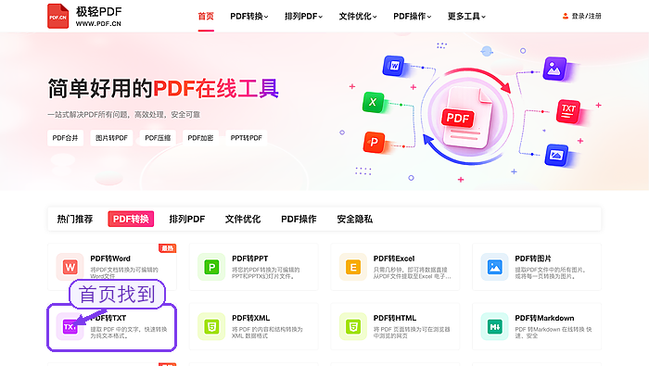Switch to the 文件优化 category tab

click(243, 219)
